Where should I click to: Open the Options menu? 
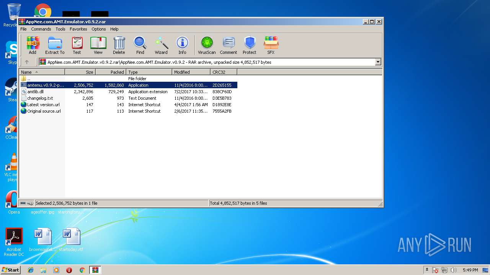[98, 29]
